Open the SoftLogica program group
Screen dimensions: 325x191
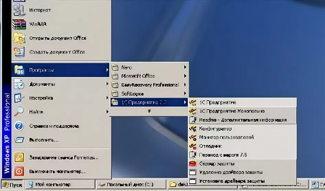149,94
